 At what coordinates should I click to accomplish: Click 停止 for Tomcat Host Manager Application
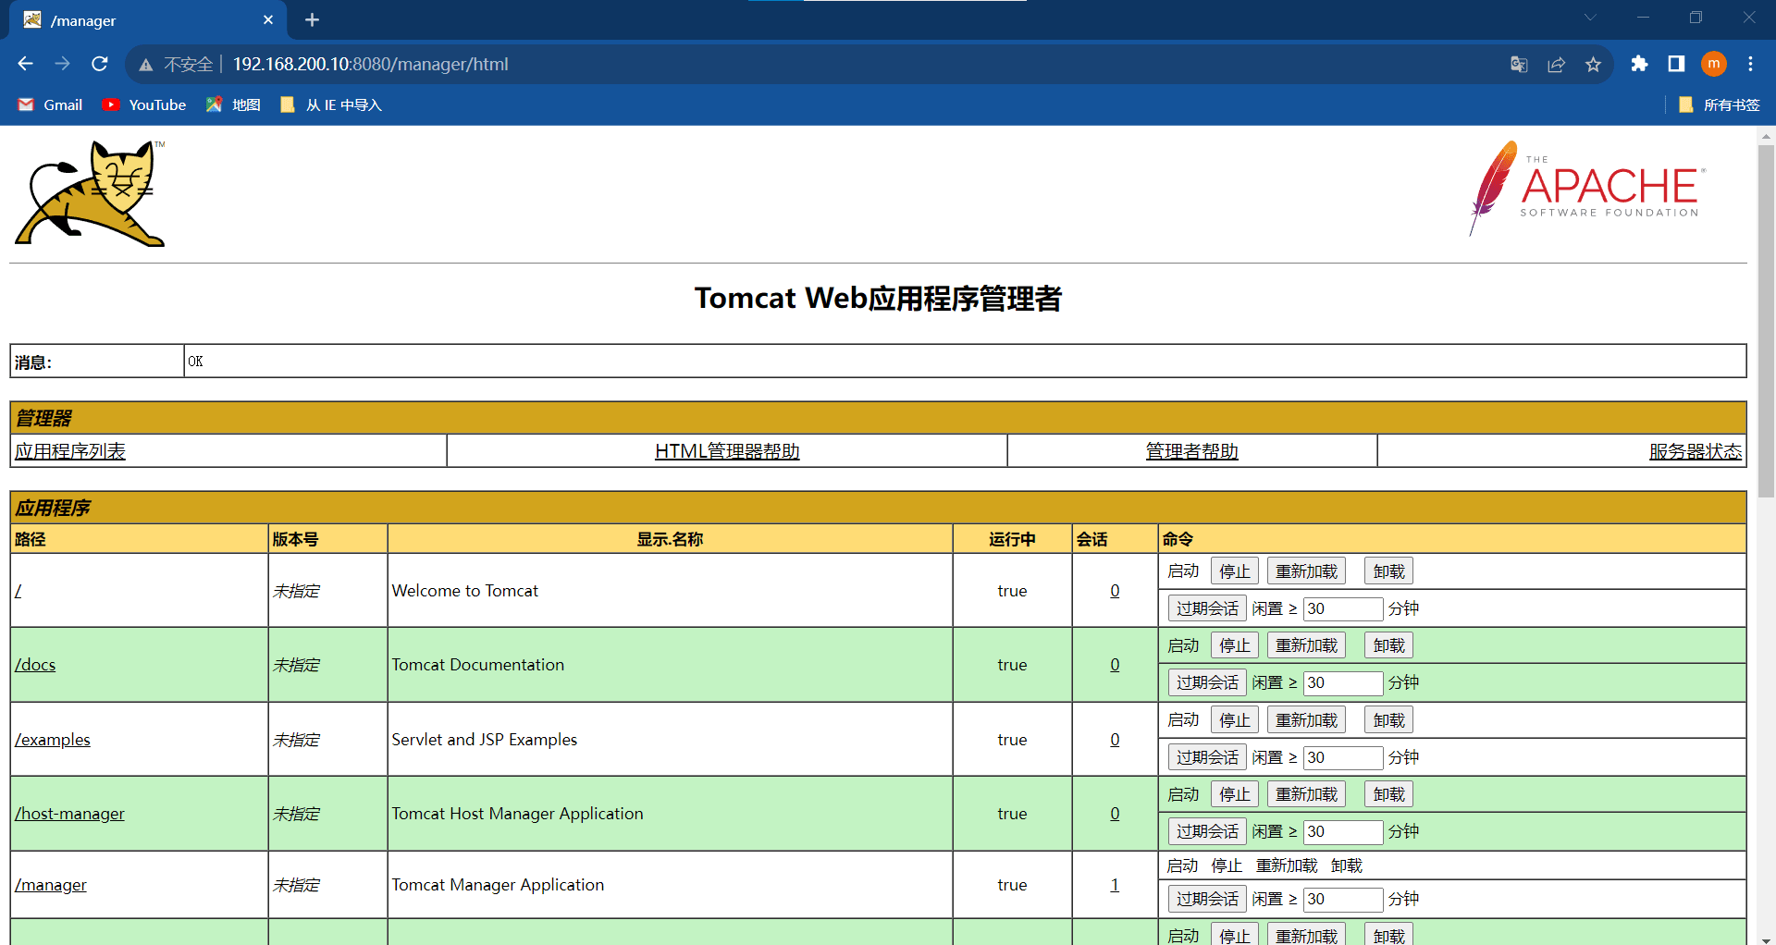pos(1235,794)
